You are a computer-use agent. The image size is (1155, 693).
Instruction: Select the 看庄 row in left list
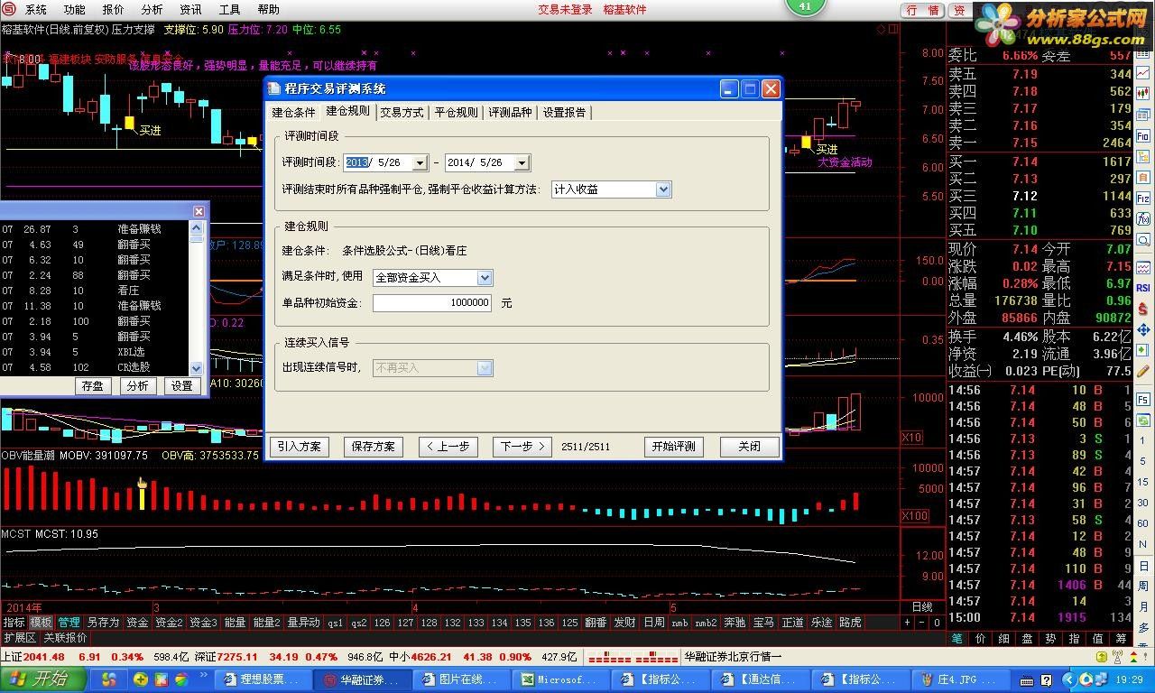(x=95, y=291)
